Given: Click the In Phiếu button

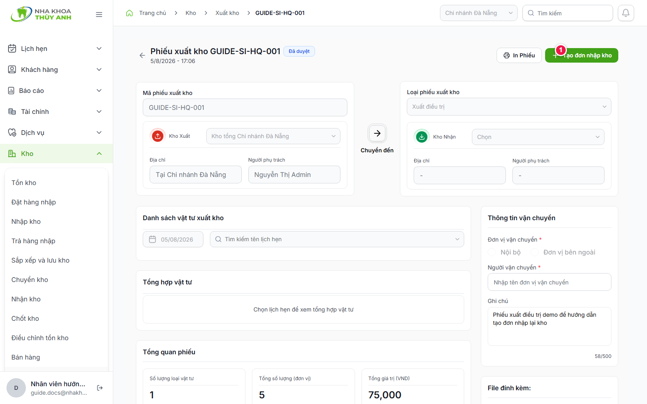Looking at the screenshot, I should [x=519, y=55].
